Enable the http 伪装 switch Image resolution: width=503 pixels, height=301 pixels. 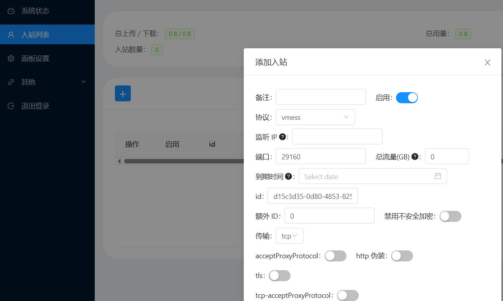tap(402, 256)
